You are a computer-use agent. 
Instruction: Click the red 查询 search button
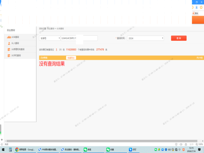point(179,38)
